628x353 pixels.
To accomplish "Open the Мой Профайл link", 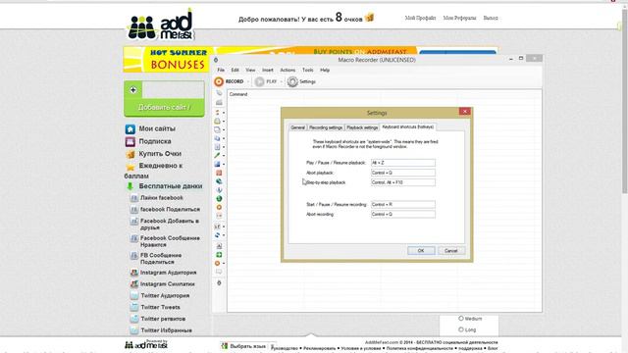I will tap(420, 18).
